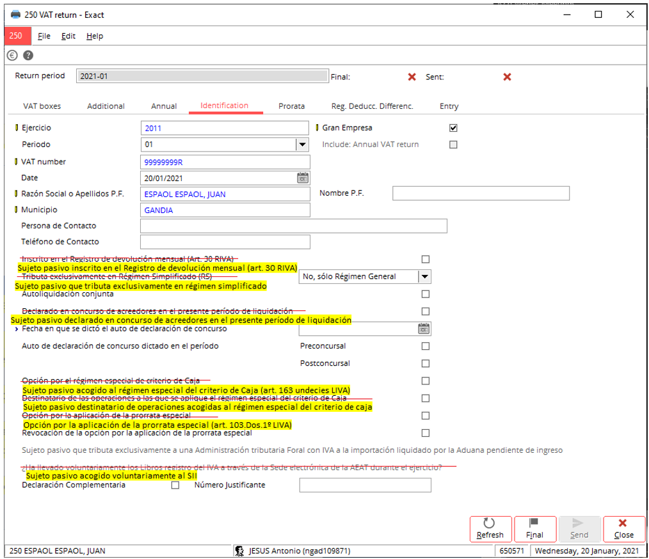Click status bar text 650571
649x559 pixels.
point(512,551)
